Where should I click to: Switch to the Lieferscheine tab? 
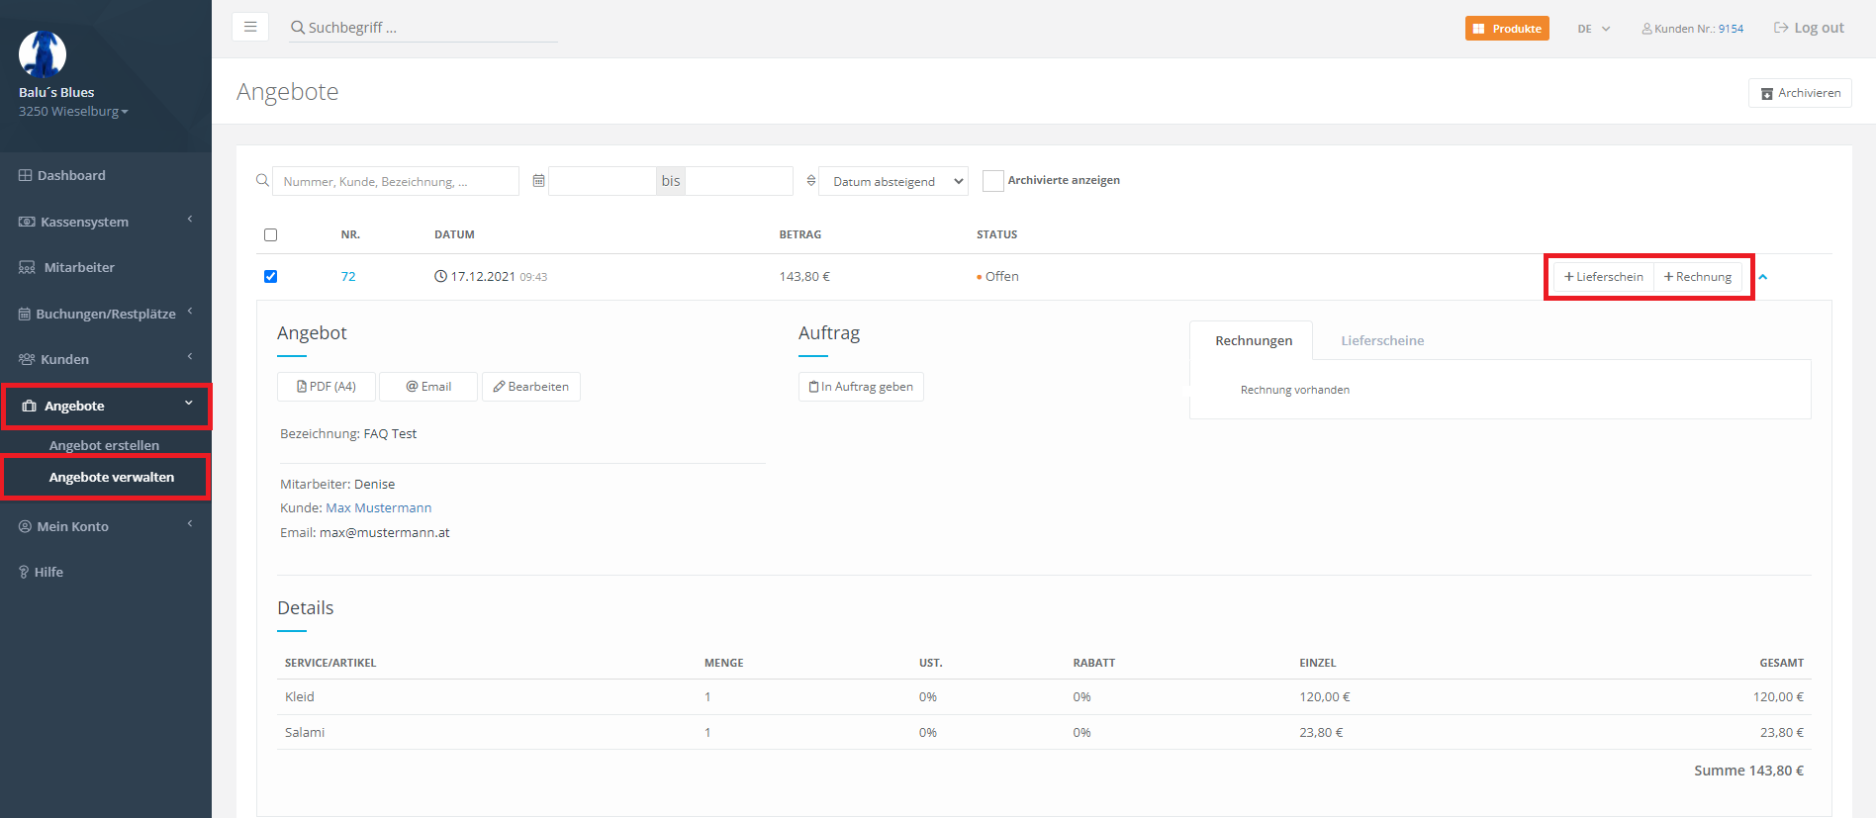[x=1382, y=340]
